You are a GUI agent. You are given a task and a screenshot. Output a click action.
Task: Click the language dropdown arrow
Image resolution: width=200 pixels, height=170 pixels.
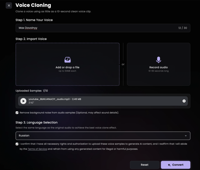point(186,136)
